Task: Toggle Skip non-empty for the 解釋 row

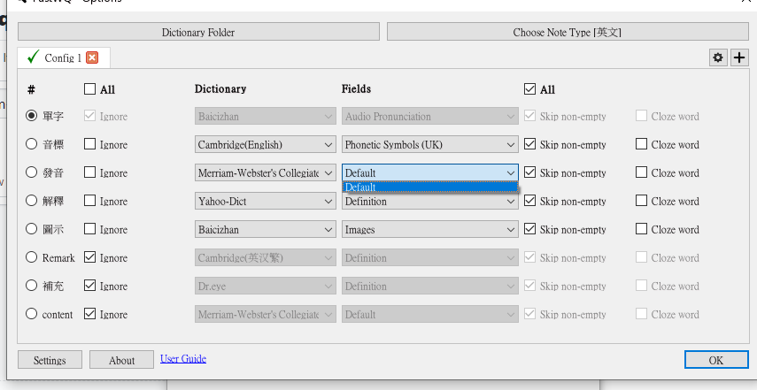Action: click(x=529, y=201)
